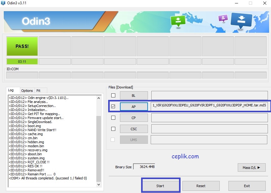Open the Options tab
This screenshot has width=271, height=193.
click(x=27, y=91)
